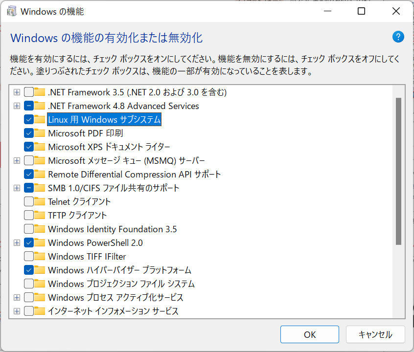Check the TFTP クライアント checkbox
Image resolution: width=414 pixels, height=352 pixels.
[x=28, y=215]
